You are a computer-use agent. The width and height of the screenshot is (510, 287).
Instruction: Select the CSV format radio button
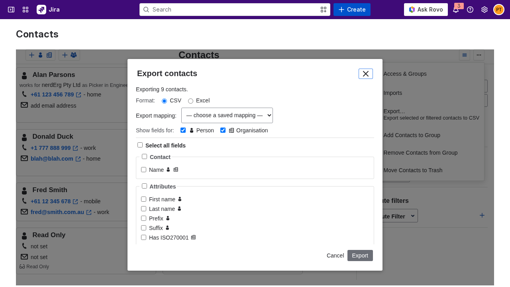click(x=164, y=101)
